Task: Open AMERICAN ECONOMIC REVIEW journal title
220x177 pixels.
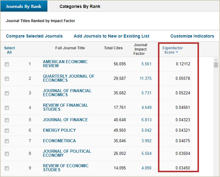Action: pyautogui.click(x=65, y=64)
